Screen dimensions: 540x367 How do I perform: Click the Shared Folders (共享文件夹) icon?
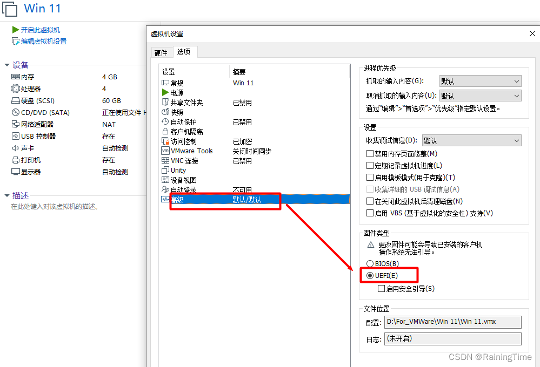point(165,102)
